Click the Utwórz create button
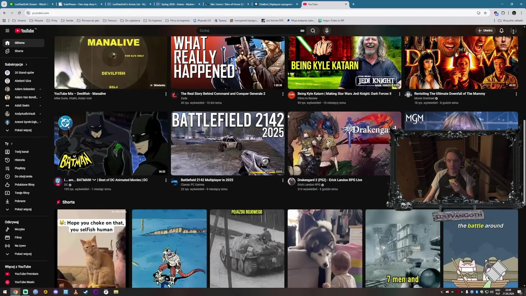 tap(485, 30)
